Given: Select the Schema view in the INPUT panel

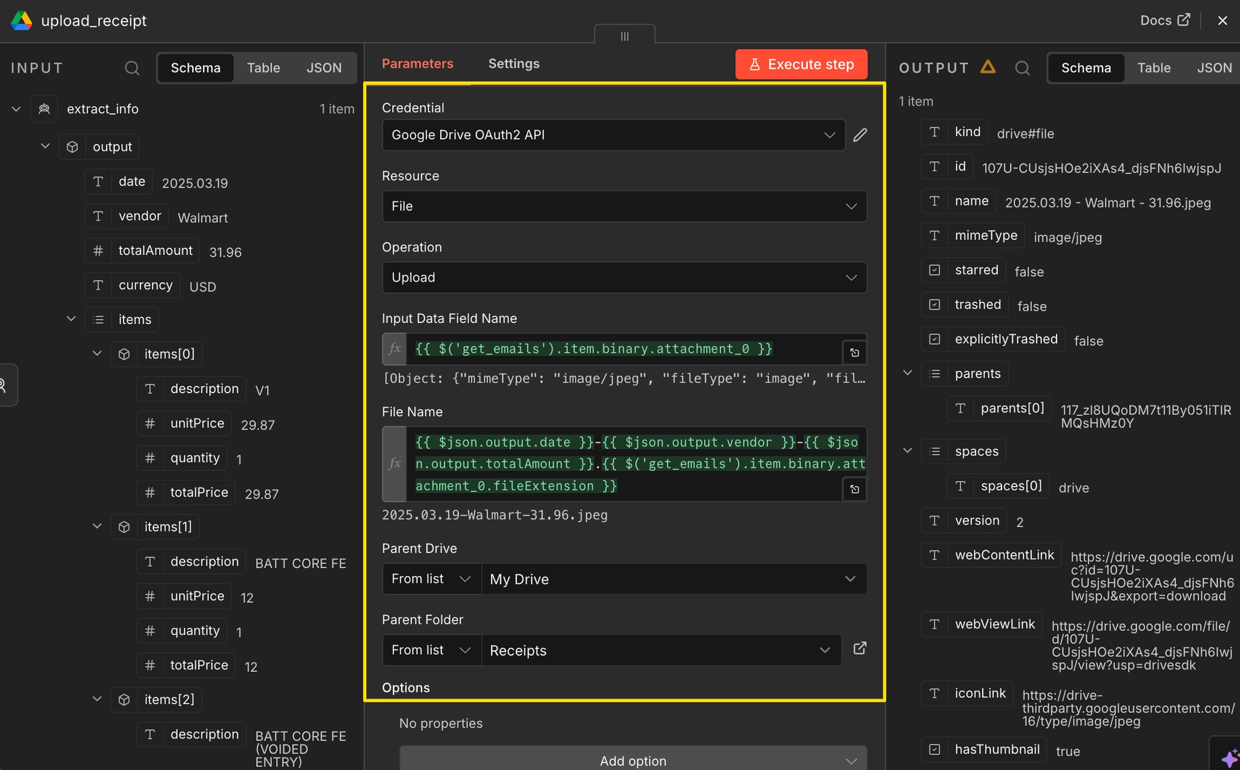Looking at the screenshot, I should point(196,68).
